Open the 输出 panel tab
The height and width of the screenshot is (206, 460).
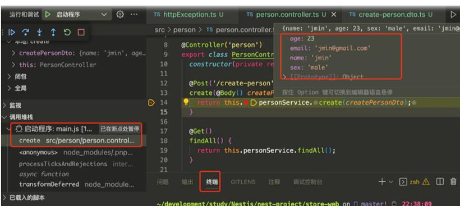tap(187, 182)
